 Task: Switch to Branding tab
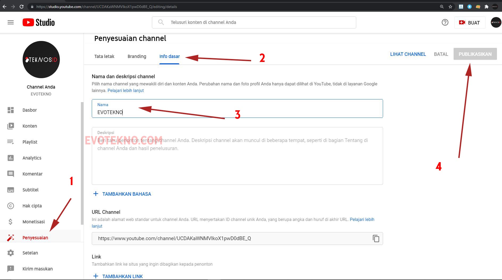pos(137,56)
